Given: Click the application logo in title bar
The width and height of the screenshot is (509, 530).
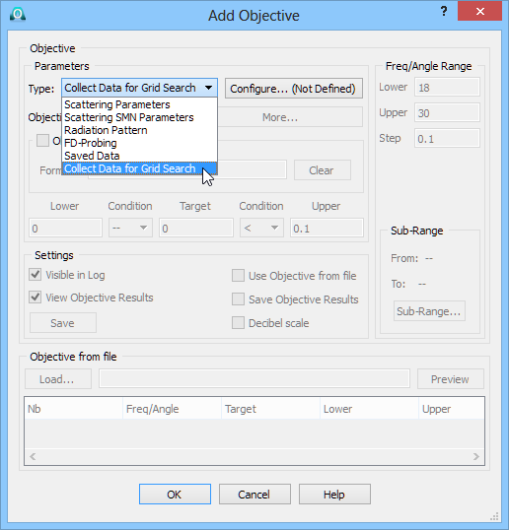Looking at the screenshot, I should click(x=18, y=14).
